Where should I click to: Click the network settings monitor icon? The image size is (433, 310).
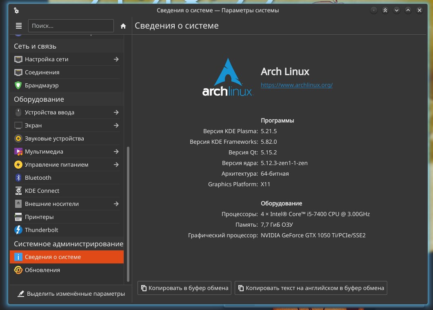pos(18,59)
